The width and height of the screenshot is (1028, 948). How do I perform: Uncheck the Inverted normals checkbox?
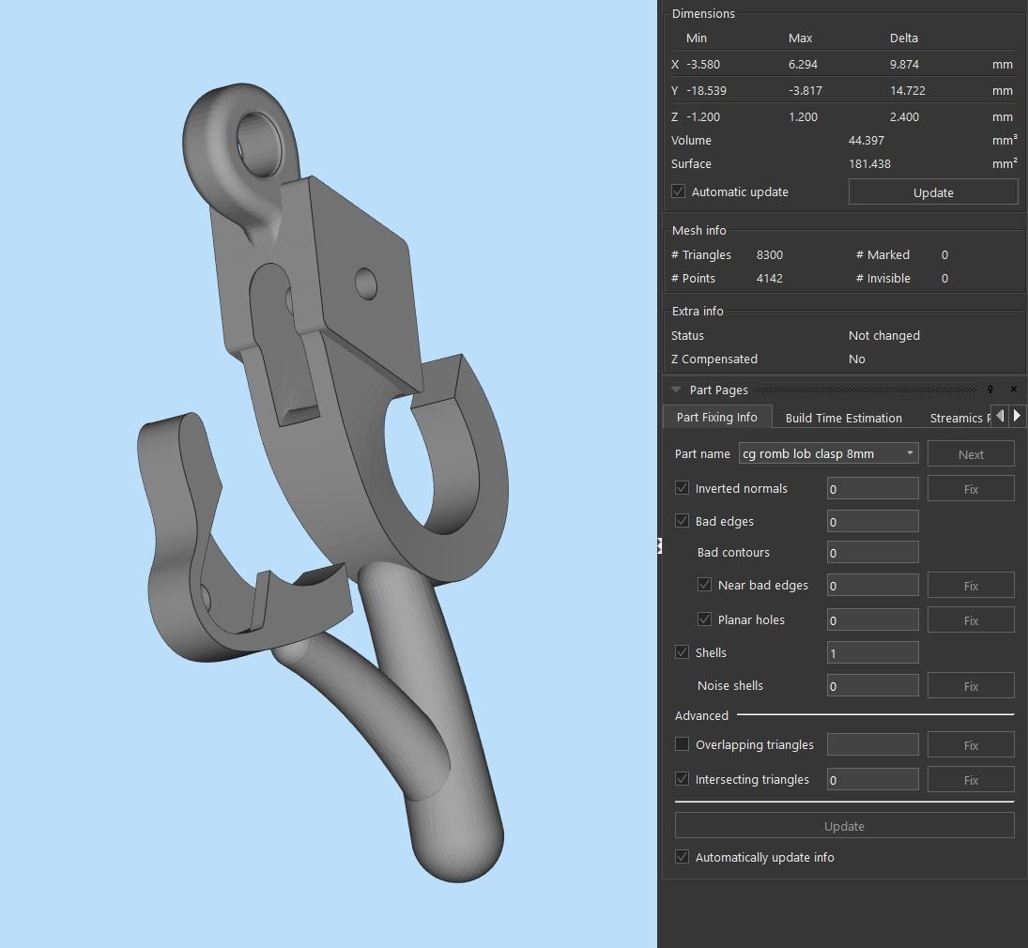click(x=683, y=488)
